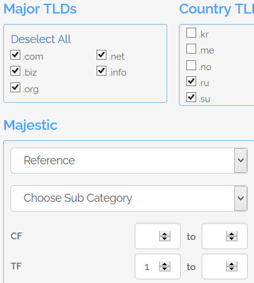This screenshot has height=283, width=254.
Task: Uncheck the .su country TLD
Action: coord(191,97)
